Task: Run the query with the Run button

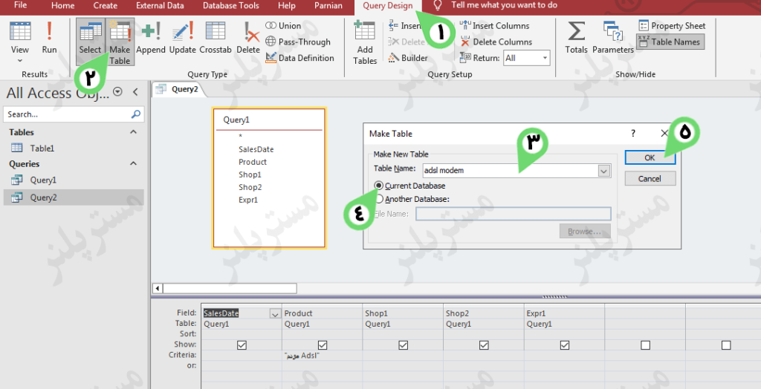Action: [49, 37]
